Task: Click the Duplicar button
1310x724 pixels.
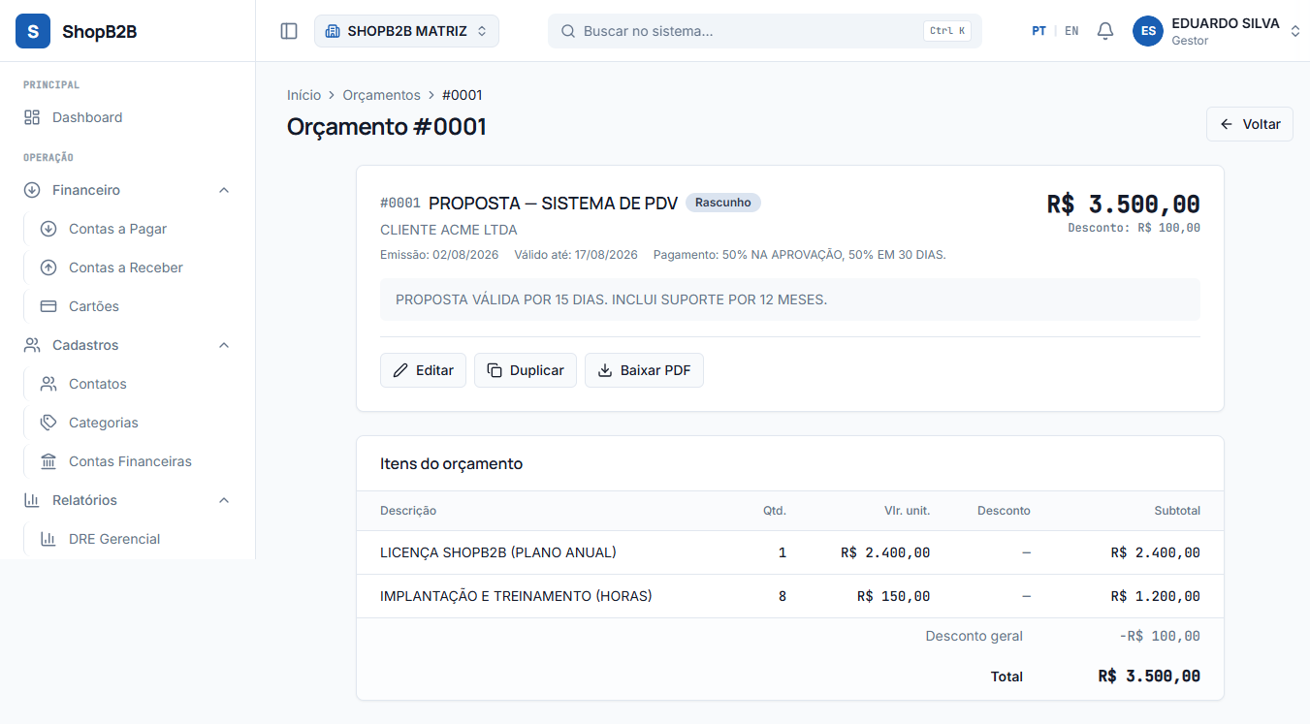Action: (526, 370)
